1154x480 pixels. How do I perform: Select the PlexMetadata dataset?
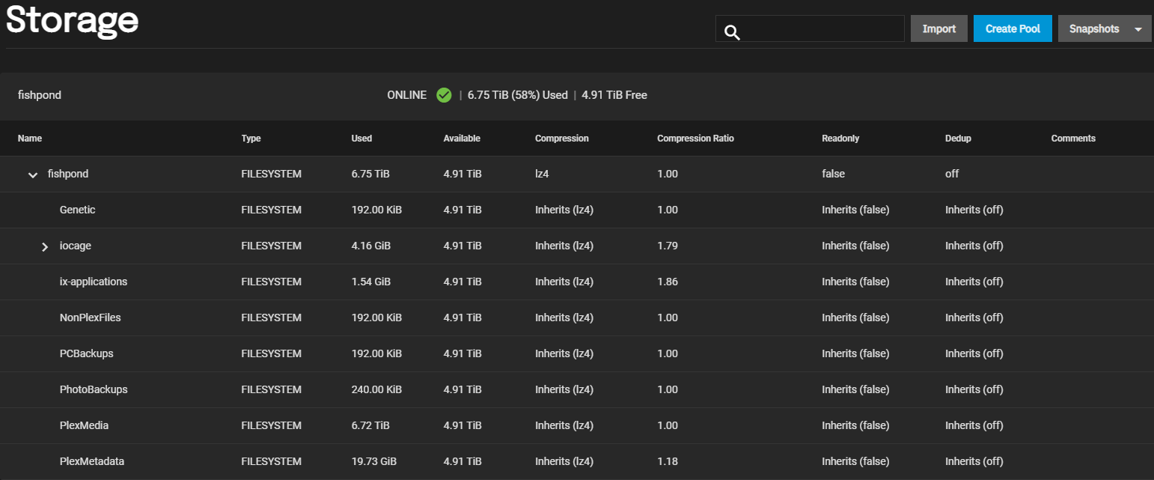click(x=92, y=461)
